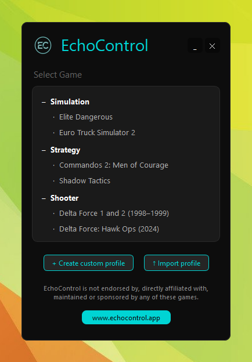Click Import profile button
The width and height of the screenshot is (252, 362).
177,263
